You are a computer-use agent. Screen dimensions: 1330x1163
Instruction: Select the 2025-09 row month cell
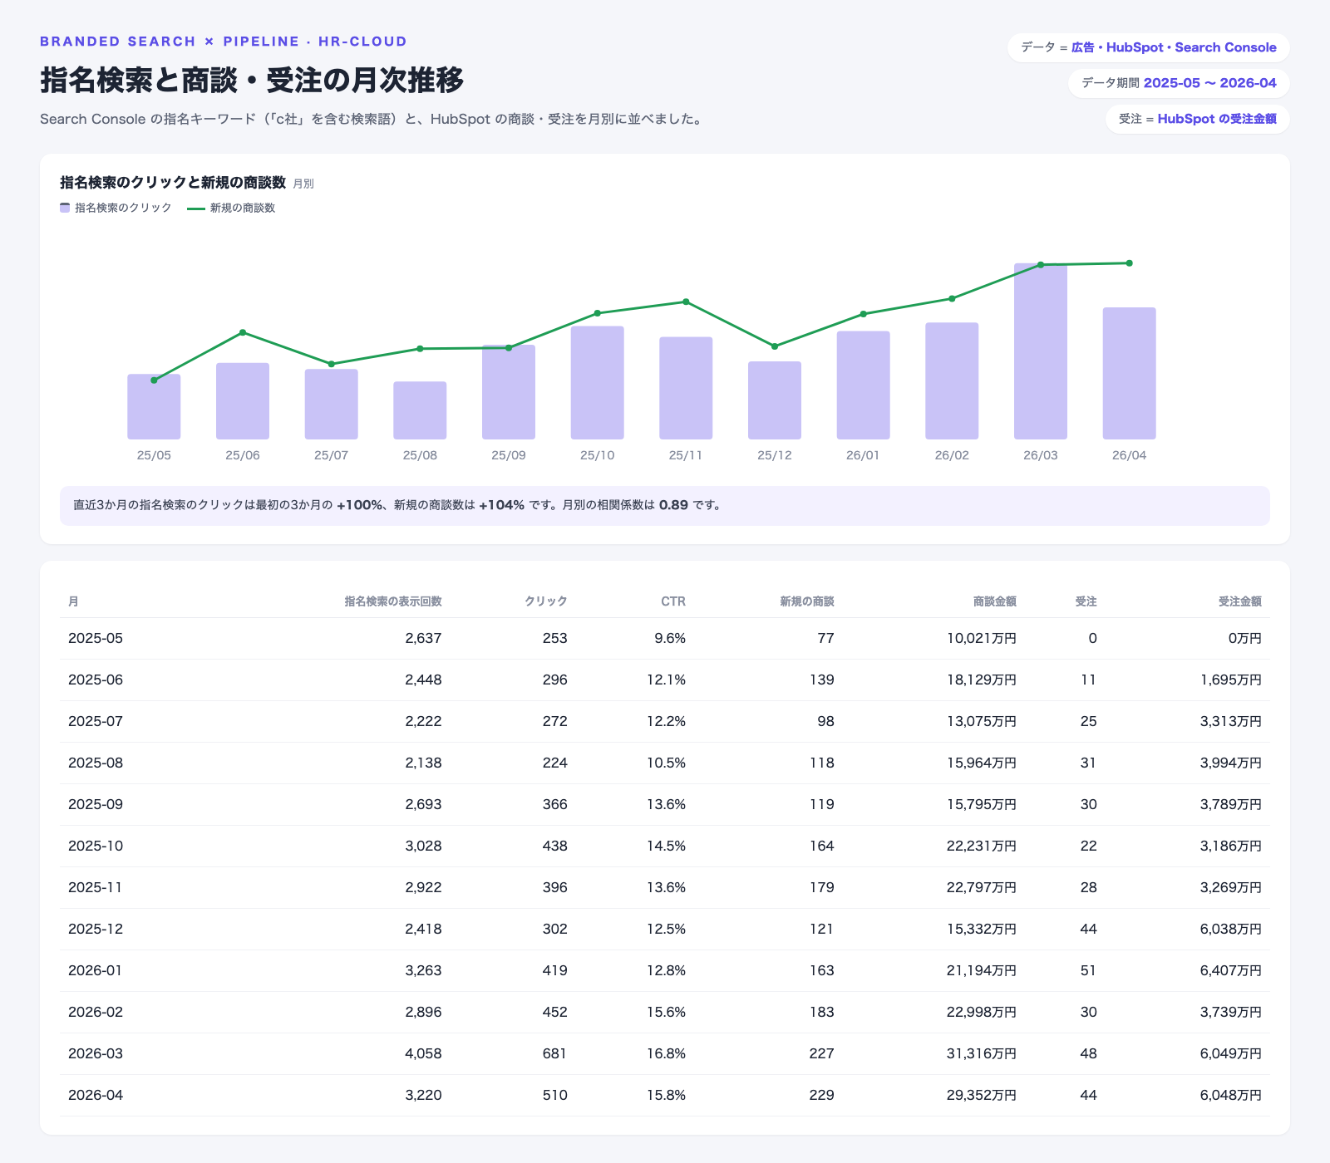pyautogui.click(x=96, y=804)
